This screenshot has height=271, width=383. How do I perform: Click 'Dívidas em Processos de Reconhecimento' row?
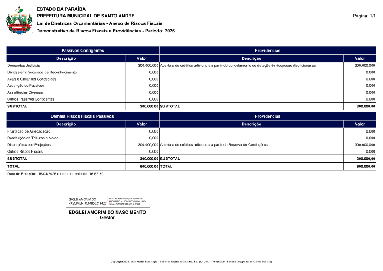(x=42, y=72)
